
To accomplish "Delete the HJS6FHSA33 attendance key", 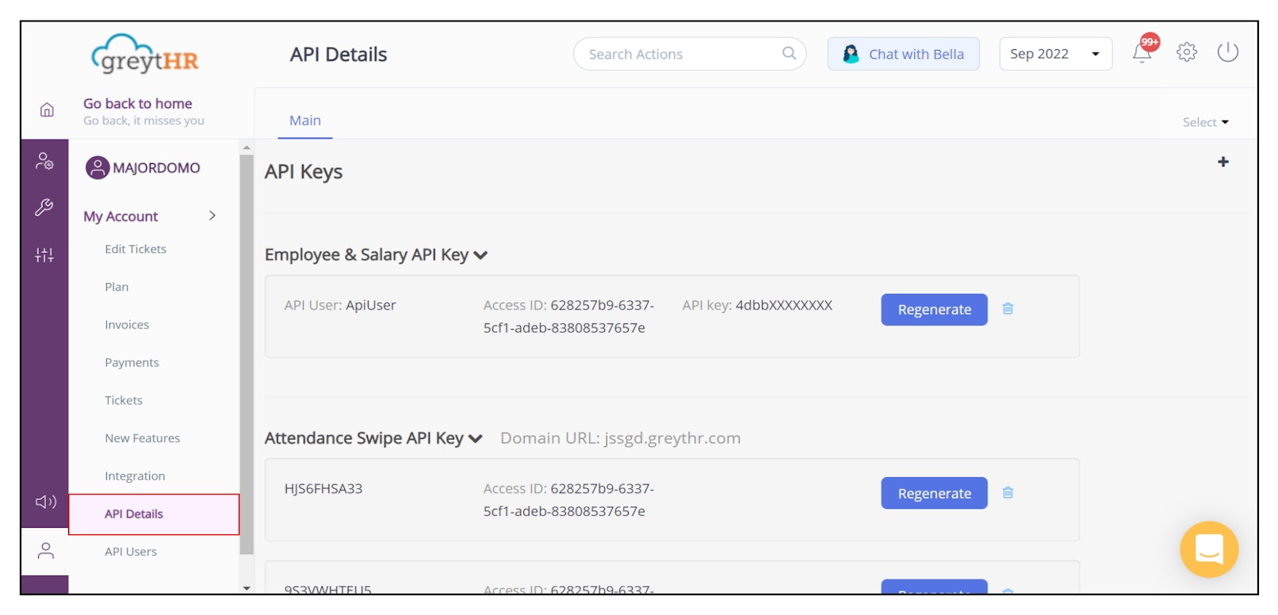I will (1008, 493).
